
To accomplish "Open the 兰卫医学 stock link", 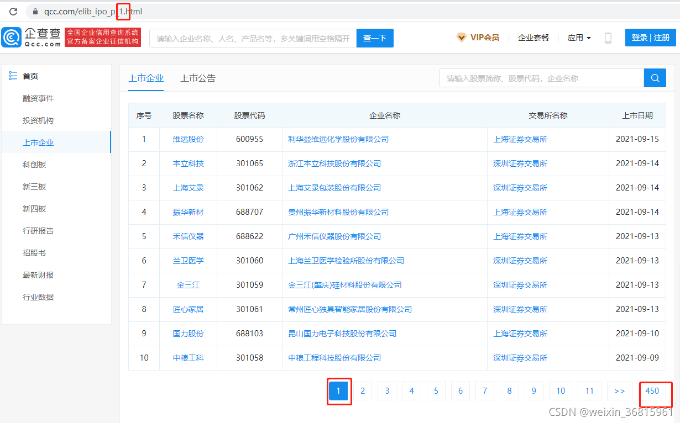I will 188,261.
